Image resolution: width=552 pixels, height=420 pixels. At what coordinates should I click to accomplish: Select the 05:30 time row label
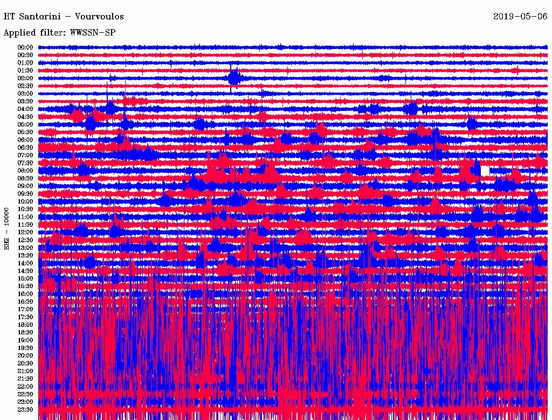click(x=25, y=132)
